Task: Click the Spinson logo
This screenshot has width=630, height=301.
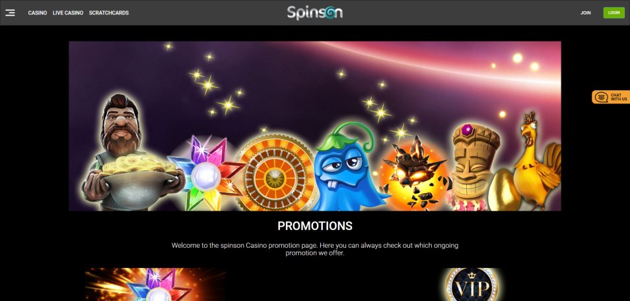Action: 314,13
